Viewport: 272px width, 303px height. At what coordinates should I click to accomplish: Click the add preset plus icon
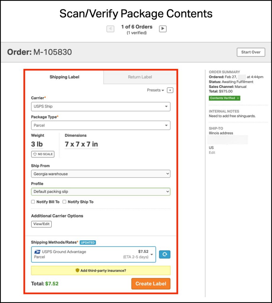pyautogui.click(x=170, y=90)
